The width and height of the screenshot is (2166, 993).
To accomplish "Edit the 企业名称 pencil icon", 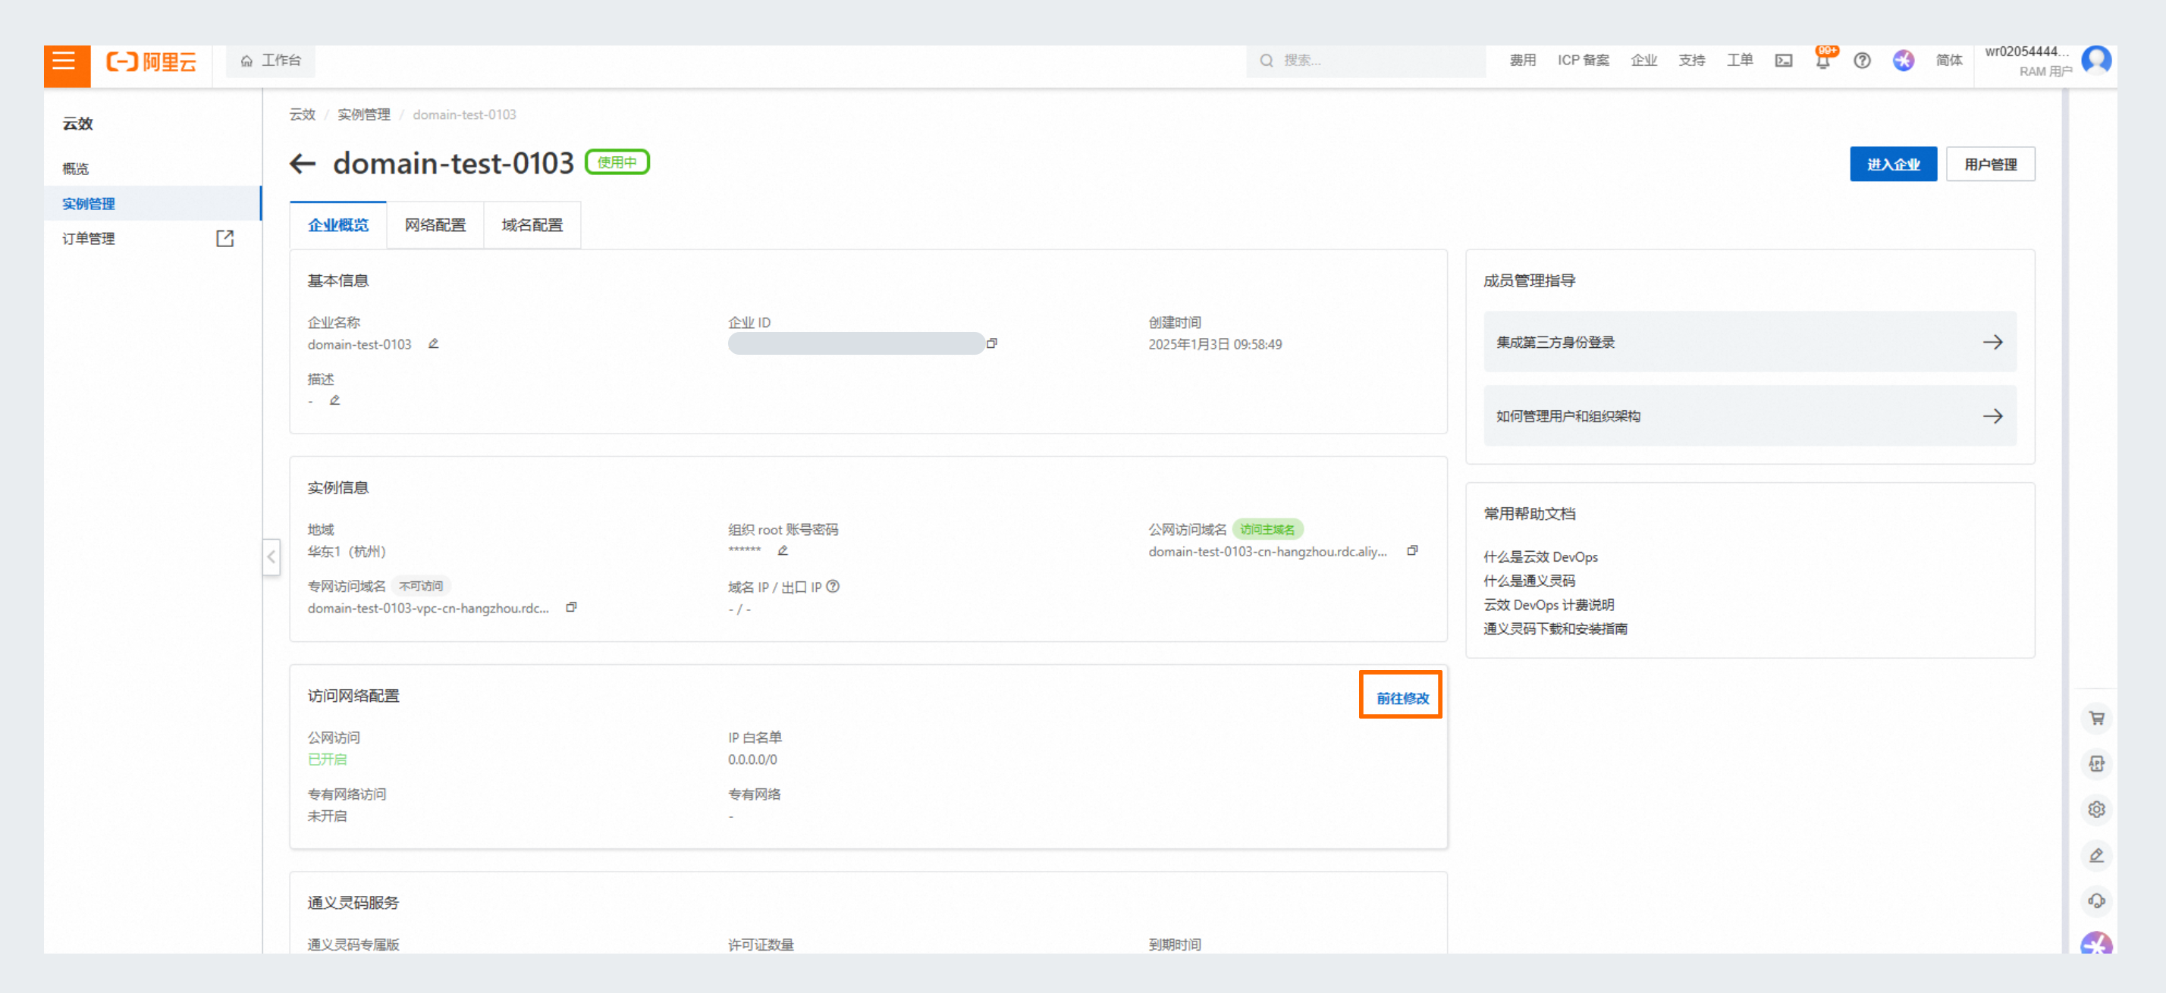I will tap(433, 343).
